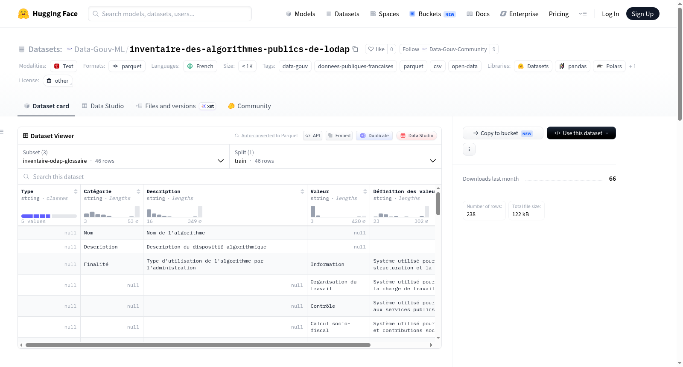Click the viewer vertical scrollbar thumb

coord(438,204)
